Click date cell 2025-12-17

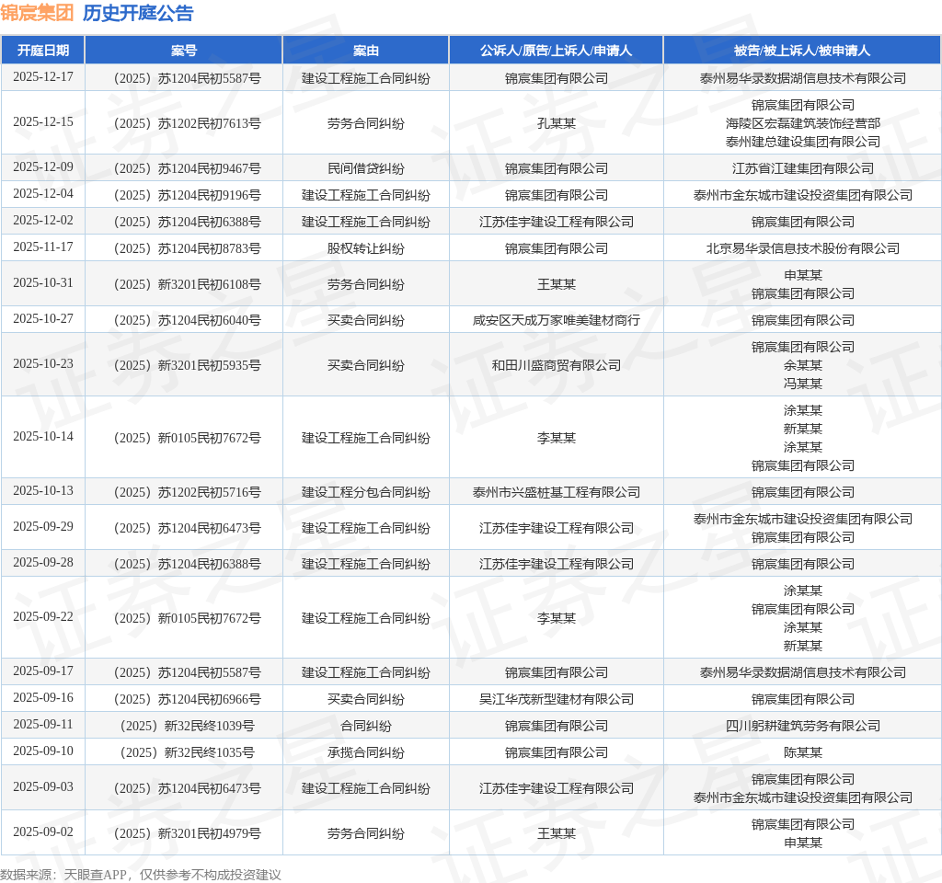pos(43,77)
